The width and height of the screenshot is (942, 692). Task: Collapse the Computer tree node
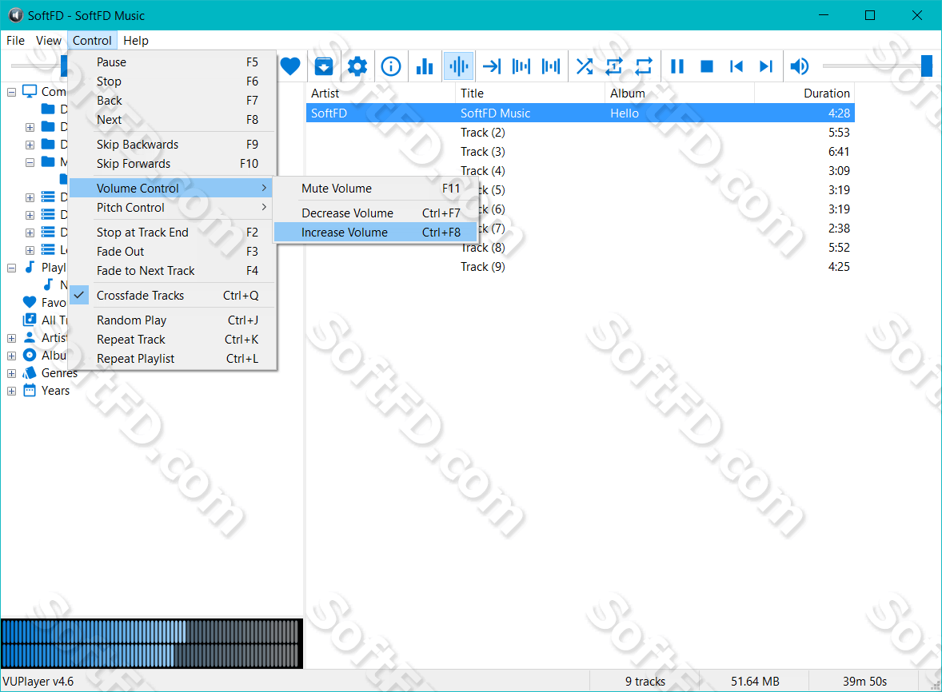[11, 92]
